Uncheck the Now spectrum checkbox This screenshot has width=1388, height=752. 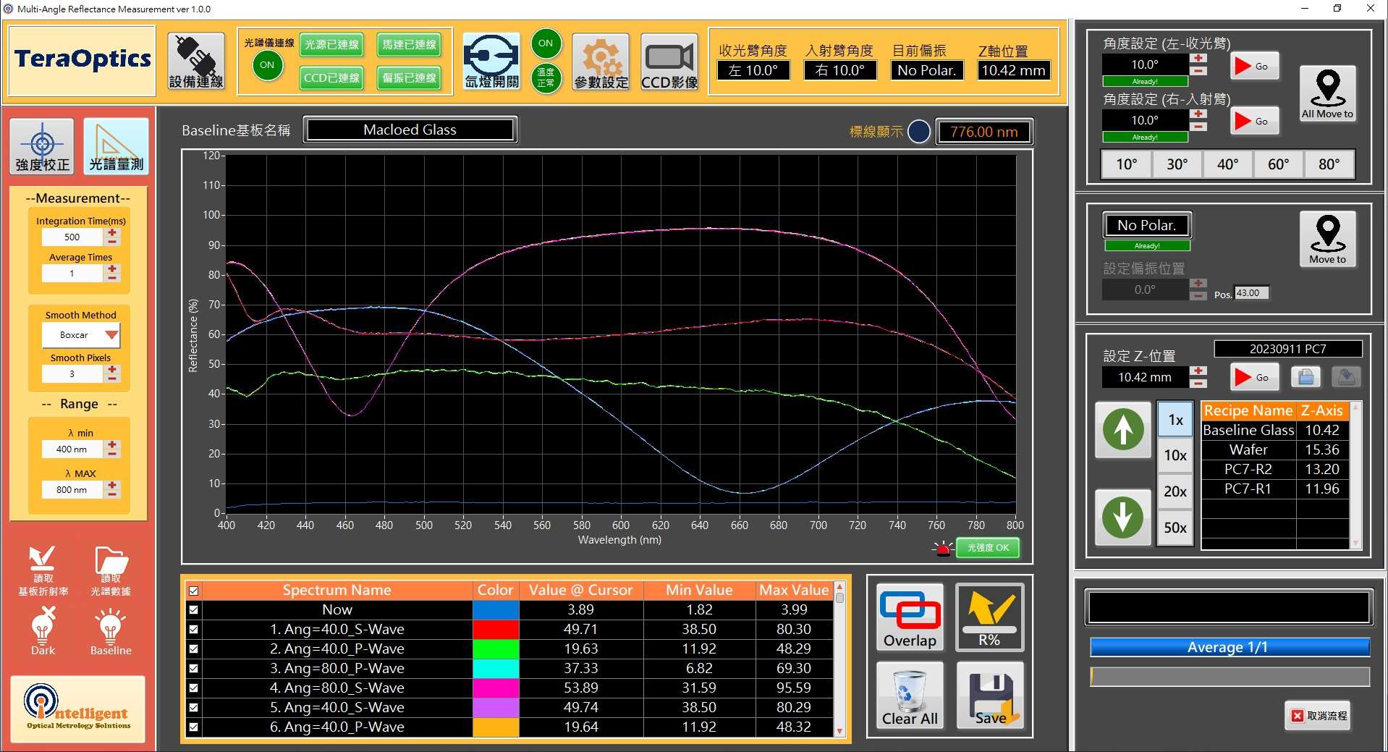[193, 610]
